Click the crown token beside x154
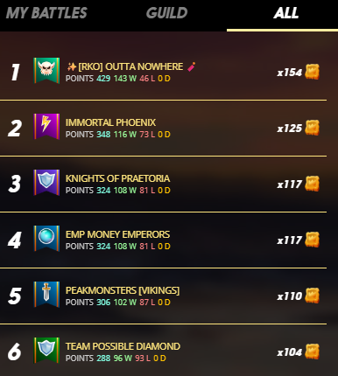 click(x=312, y=72)
